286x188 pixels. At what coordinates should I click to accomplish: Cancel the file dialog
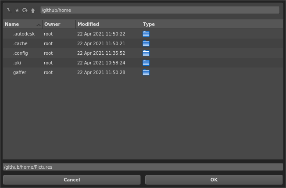(x=72, y=180)
